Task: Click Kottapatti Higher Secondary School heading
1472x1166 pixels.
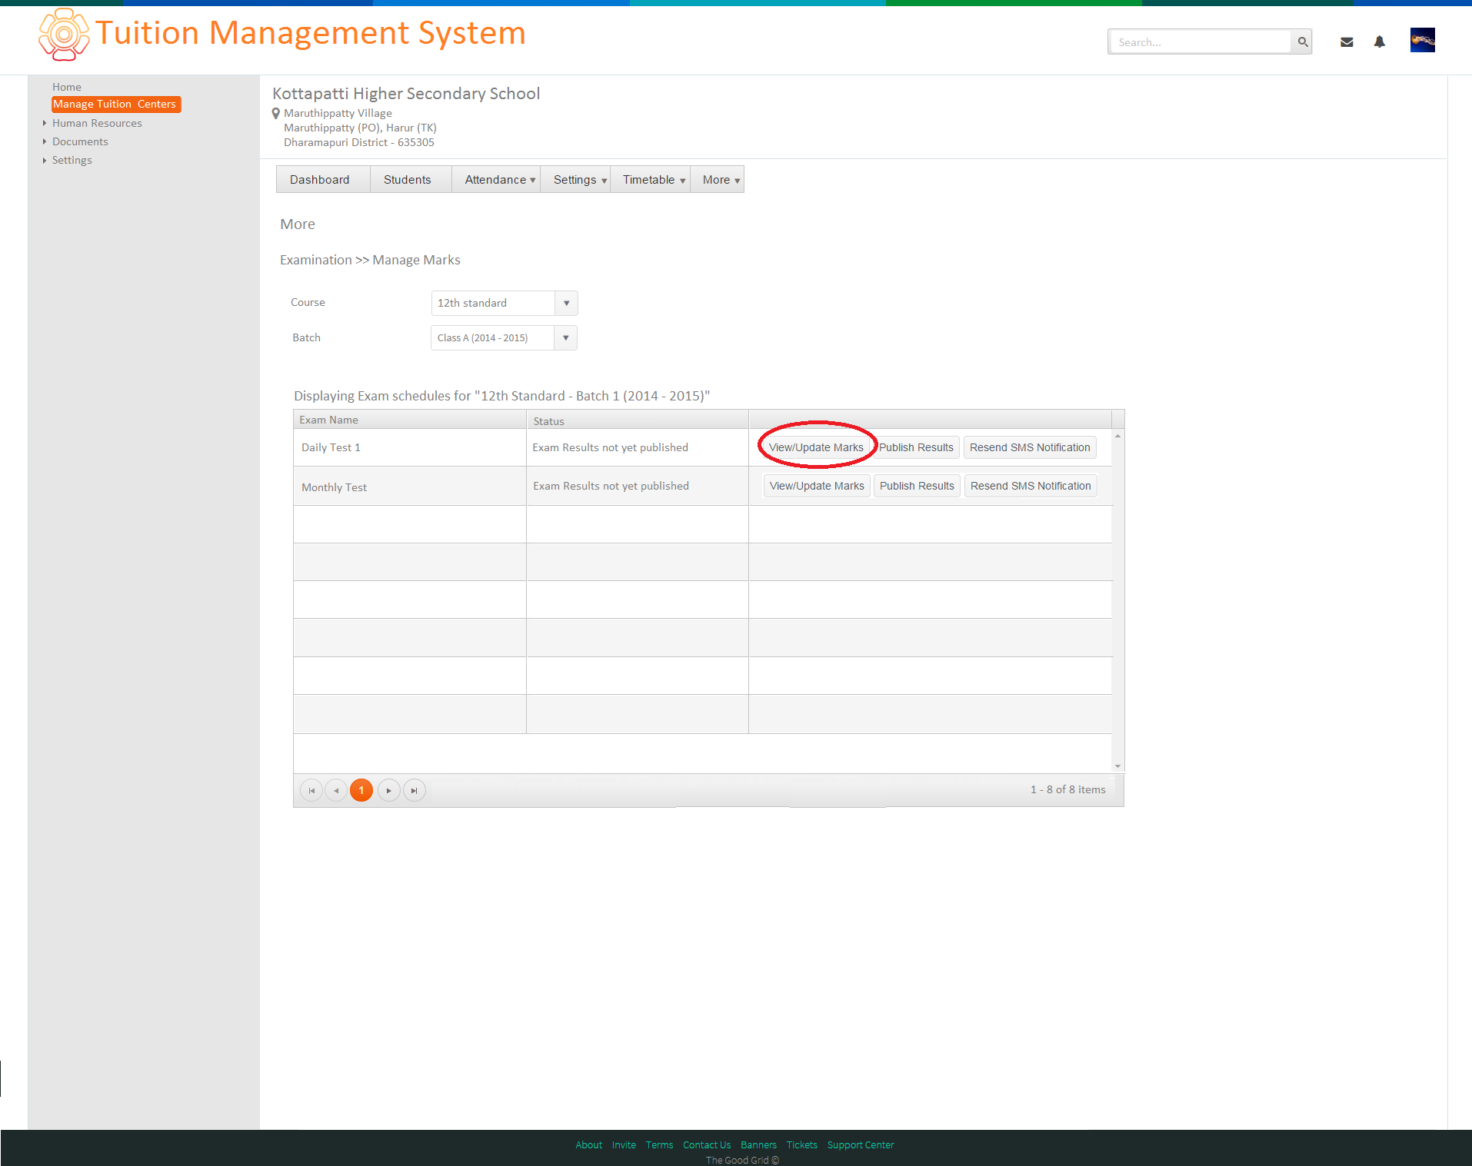Action: pos(406,94)
